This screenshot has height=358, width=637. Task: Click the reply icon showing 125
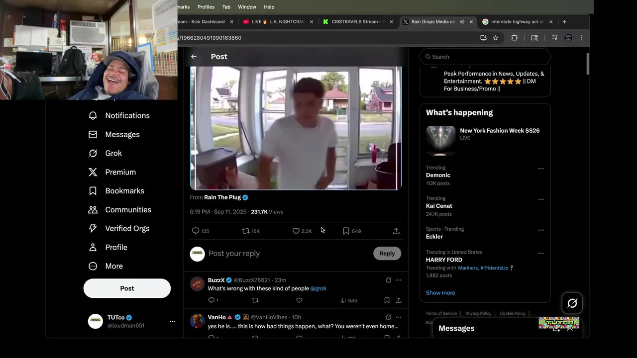(196, 231)
